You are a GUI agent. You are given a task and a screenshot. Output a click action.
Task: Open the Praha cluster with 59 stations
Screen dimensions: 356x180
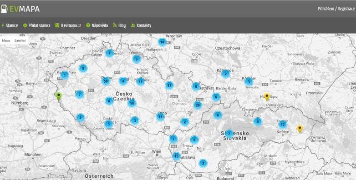pos(106,81)
